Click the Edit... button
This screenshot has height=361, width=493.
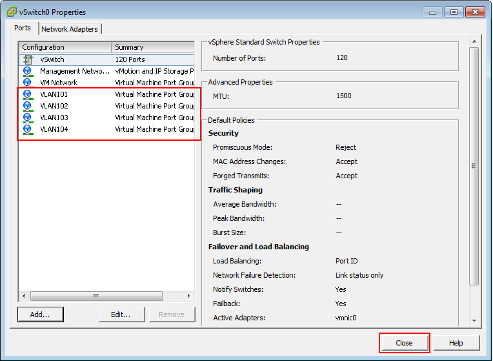click(x=121, y=315)
